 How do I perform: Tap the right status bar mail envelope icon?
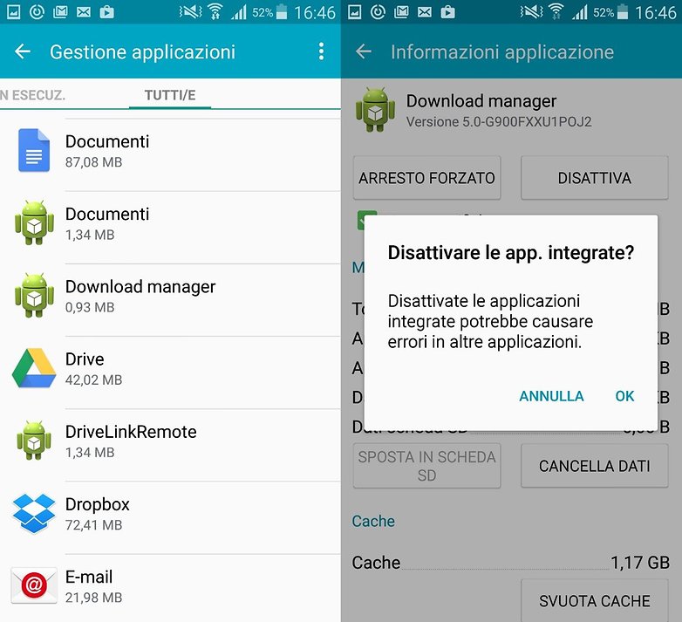(x=425, y=12)
